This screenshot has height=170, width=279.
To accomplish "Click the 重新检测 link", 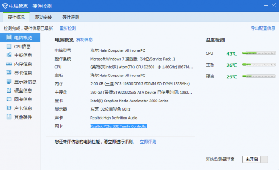I will click(x=67, y=28).
